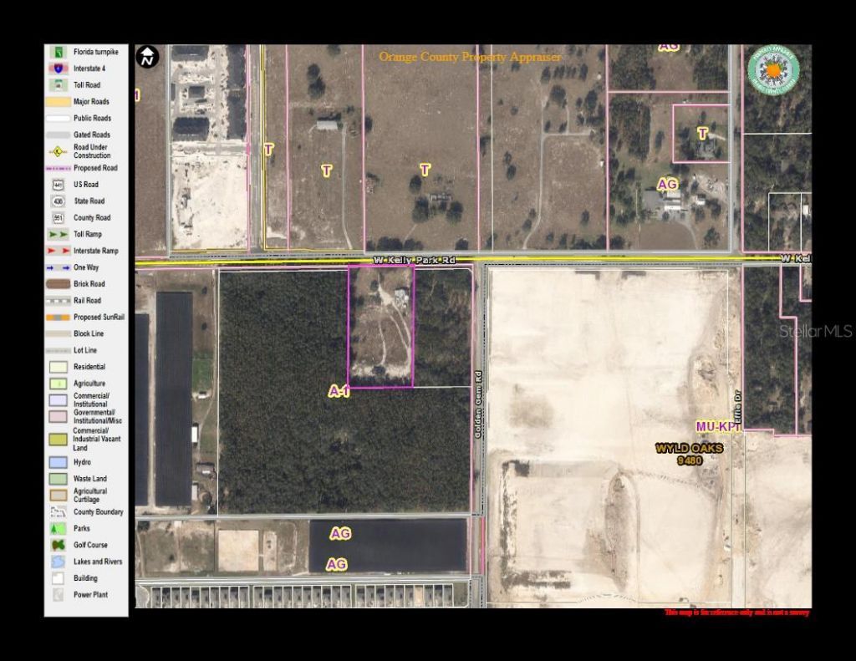Select the One Way blue arrow icon
The width and height of the screenshot is (856, 661).
pos(57,267)
